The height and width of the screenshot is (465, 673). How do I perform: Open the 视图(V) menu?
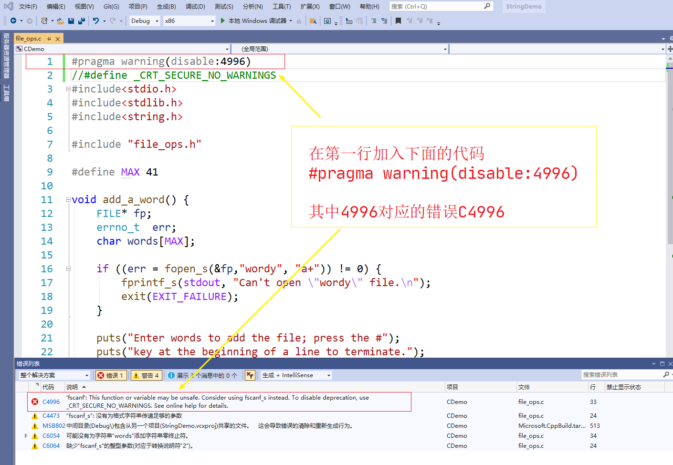tap(84, 6)
